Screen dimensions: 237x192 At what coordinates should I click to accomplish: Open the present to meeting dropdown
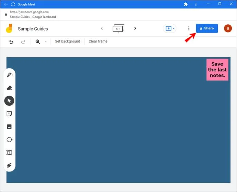pyautogui.click(x=170, y=28)
